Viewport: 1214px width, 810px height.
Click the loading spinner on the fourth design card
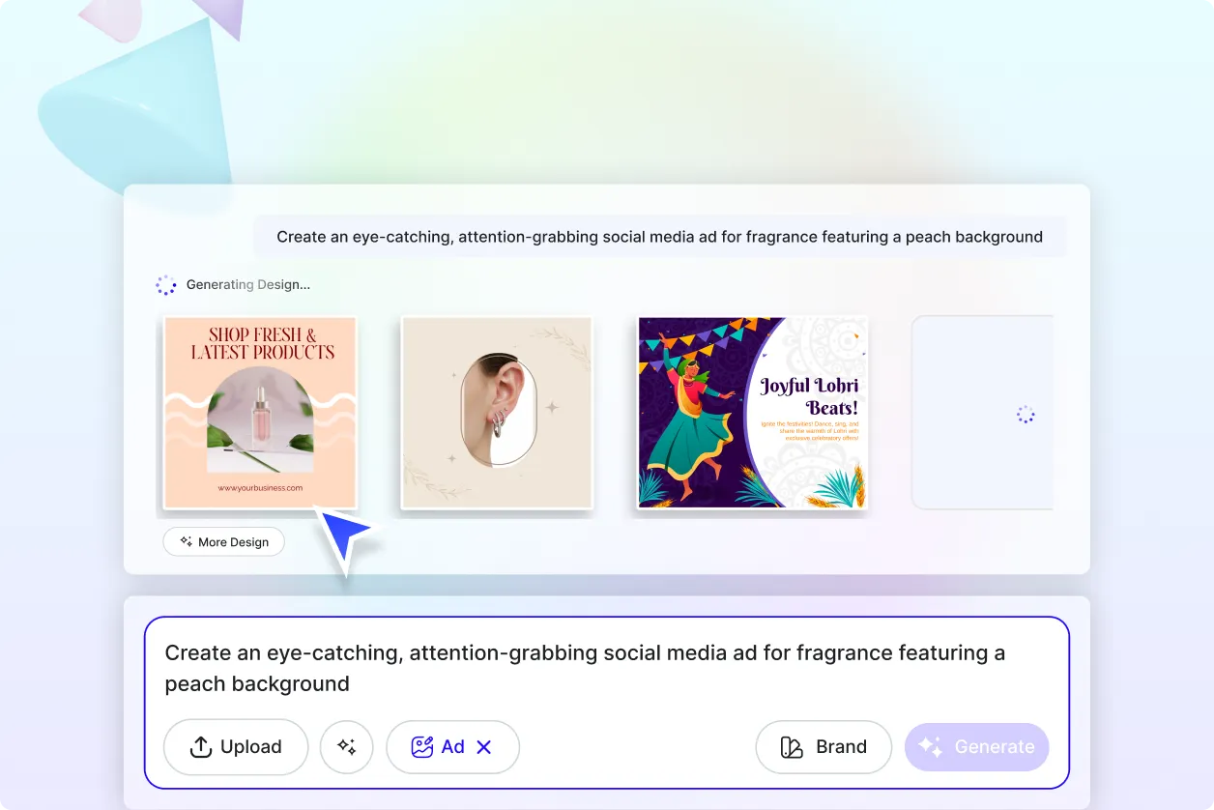[x=1025, y=414]
